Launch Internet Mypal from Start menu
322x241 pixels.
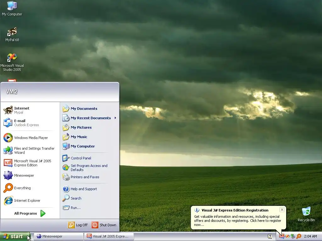[x=30, y=110]
